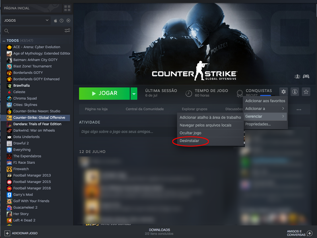Image resolution: width=317 pixels, height=238 pixels.
Task: Open AMIGOS E CONVERSAS chat icon
Action: point(310,233)
